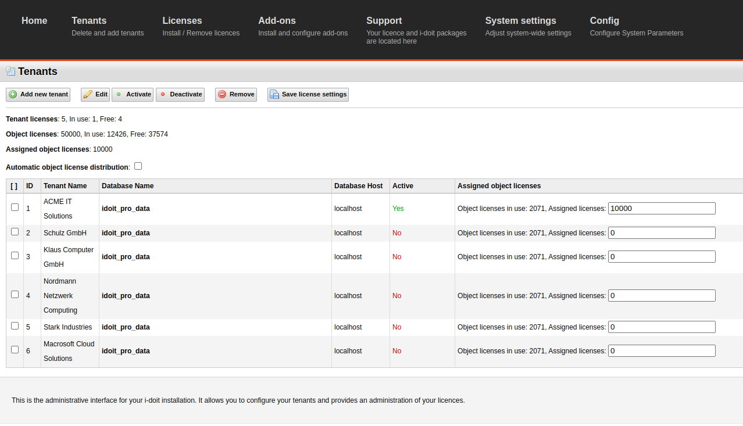The width and height of the screenshot is (743, 426).
Task: Click the No status for Stark Industries
Action: tap(397, 327)
